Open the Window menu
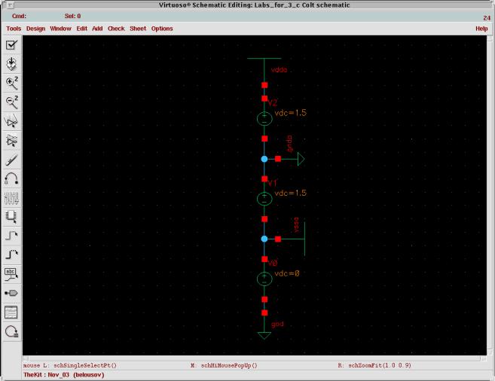 60,29
